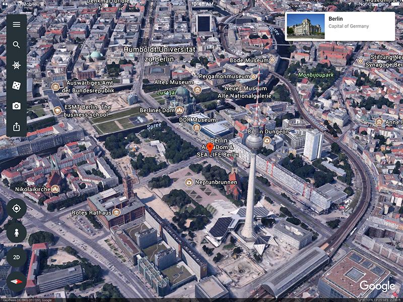Image resolution: width=403 pixels, height=302 pixels.
Task: Center map on my location
Action: [x=17, y=208]
